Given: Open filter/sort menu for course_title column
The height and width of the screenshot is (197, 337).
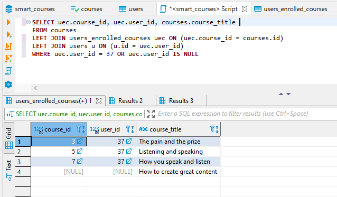Looking at the screenshot, I should coord(214,129).
